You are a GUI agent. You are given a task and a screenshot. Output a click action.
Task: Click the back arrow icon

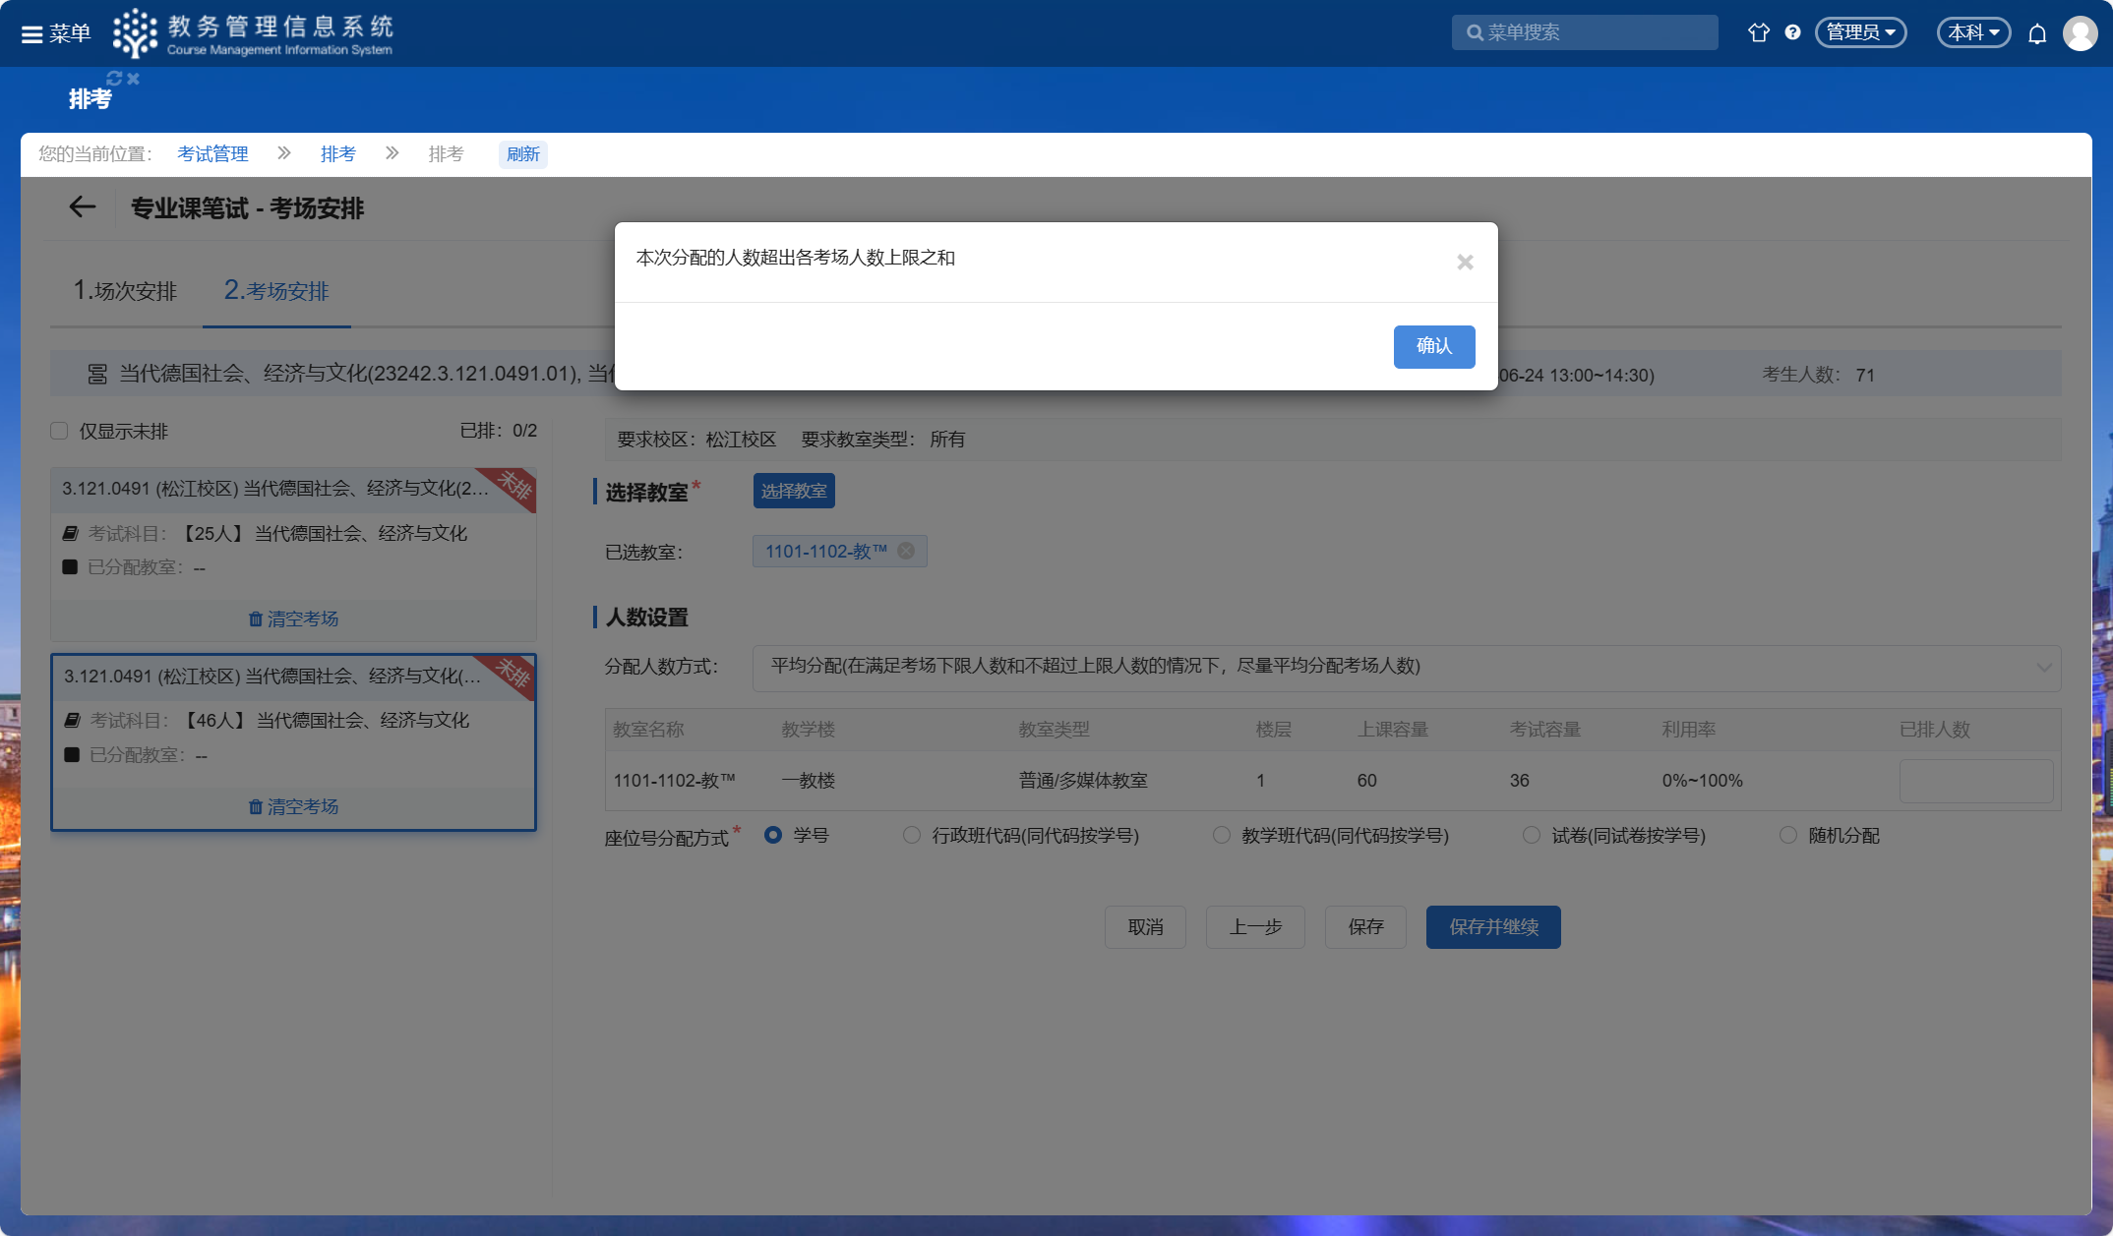click(x=82, y=207)
